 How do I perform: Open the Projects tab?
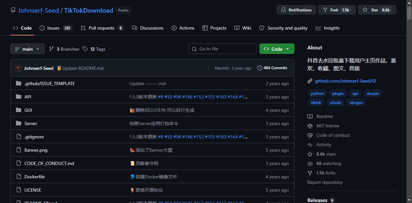click(x=214, y=28)
